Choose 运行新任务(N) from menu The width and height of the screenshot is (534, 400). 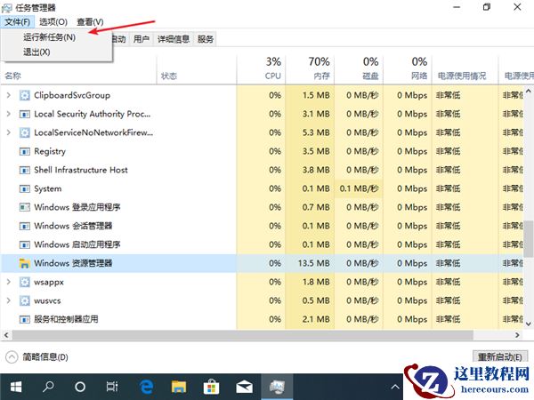[49, 37]
